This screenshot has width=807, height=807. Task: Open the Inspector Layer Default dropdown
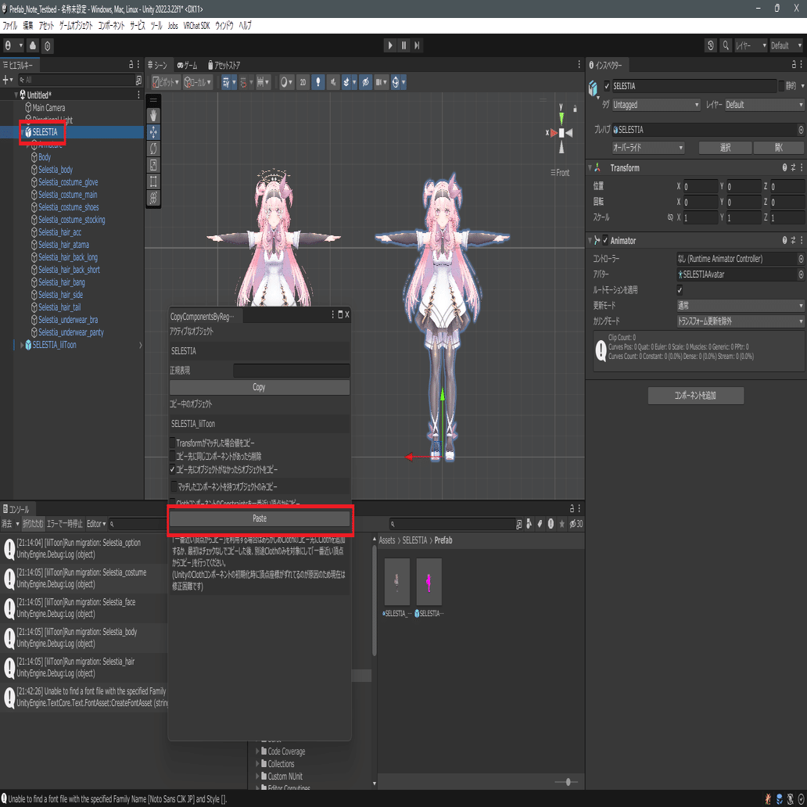coord(764,105)
